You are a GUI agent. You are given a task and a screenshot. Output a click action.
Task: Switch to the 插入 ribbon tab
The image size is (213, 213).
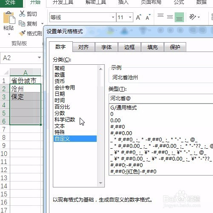(123, 3)
